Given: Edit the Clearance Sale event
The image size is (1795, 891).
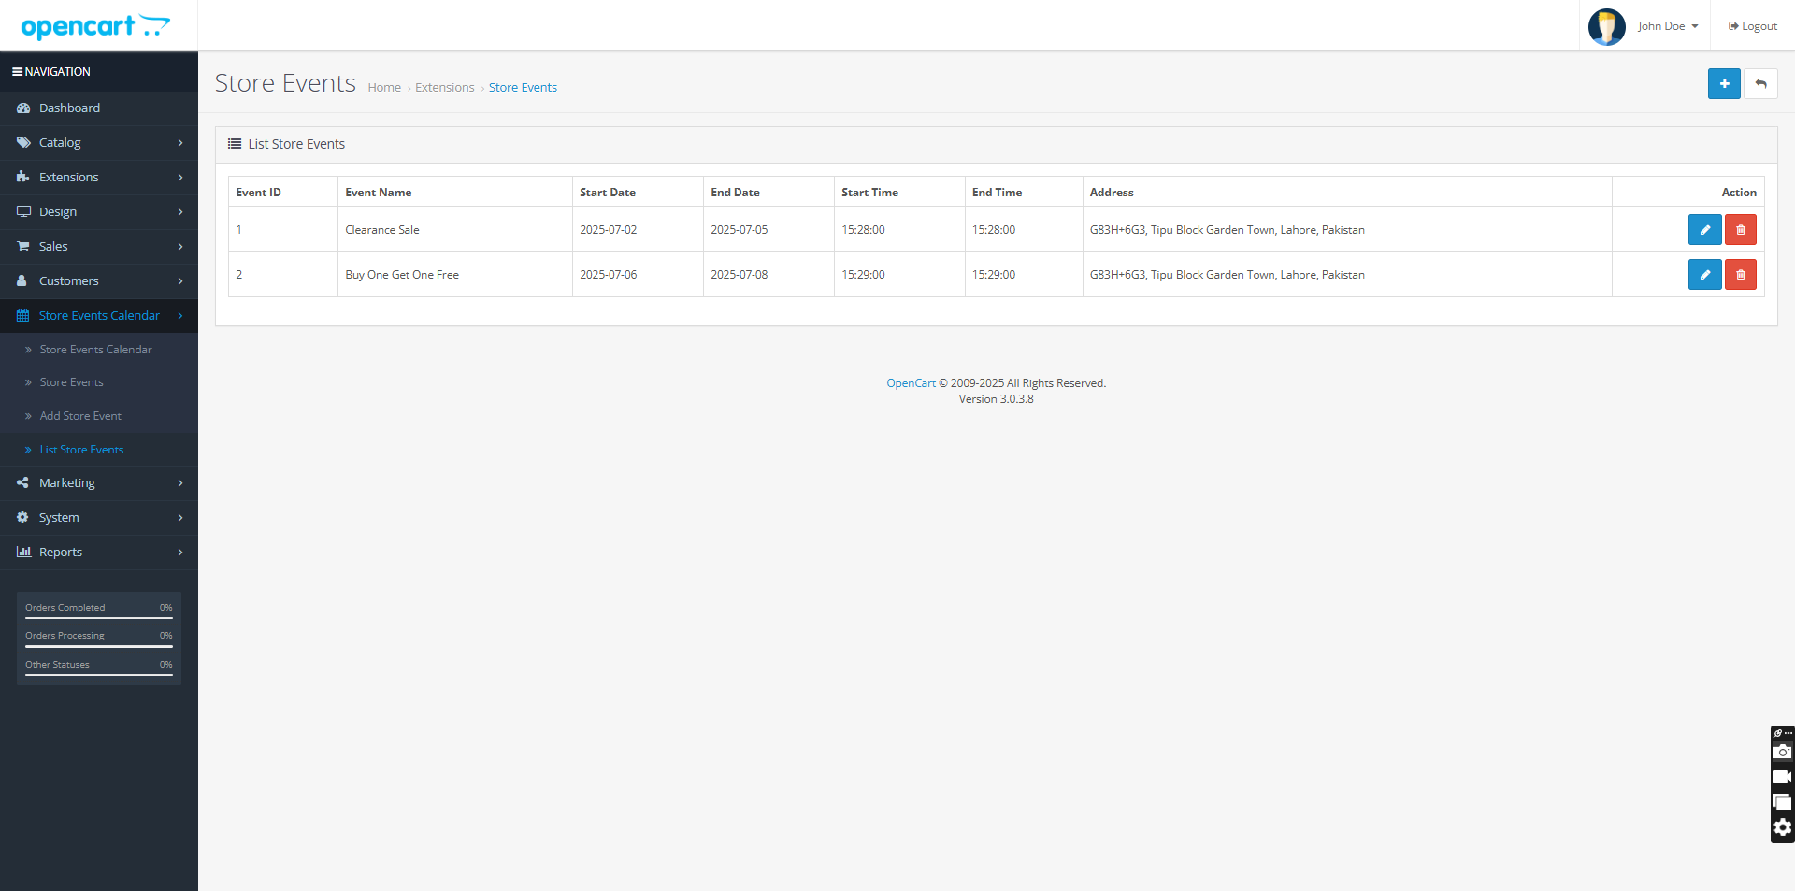Looking at the screenshot, I should click(x=1704, y=230).
